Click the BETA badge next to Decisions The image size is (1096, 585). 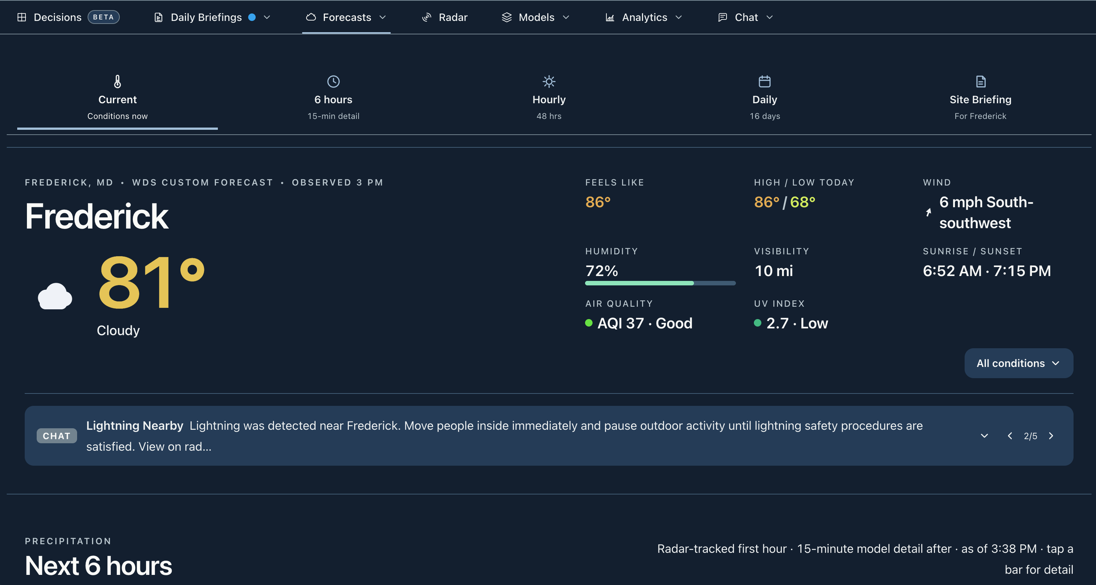pos(103,17)
